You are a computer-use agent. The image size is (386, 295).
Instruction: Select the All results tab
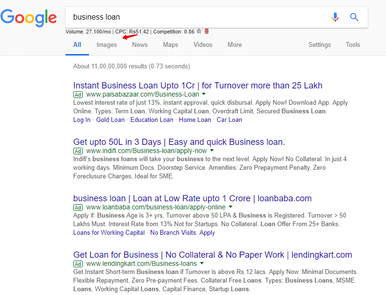pos(77,45)
